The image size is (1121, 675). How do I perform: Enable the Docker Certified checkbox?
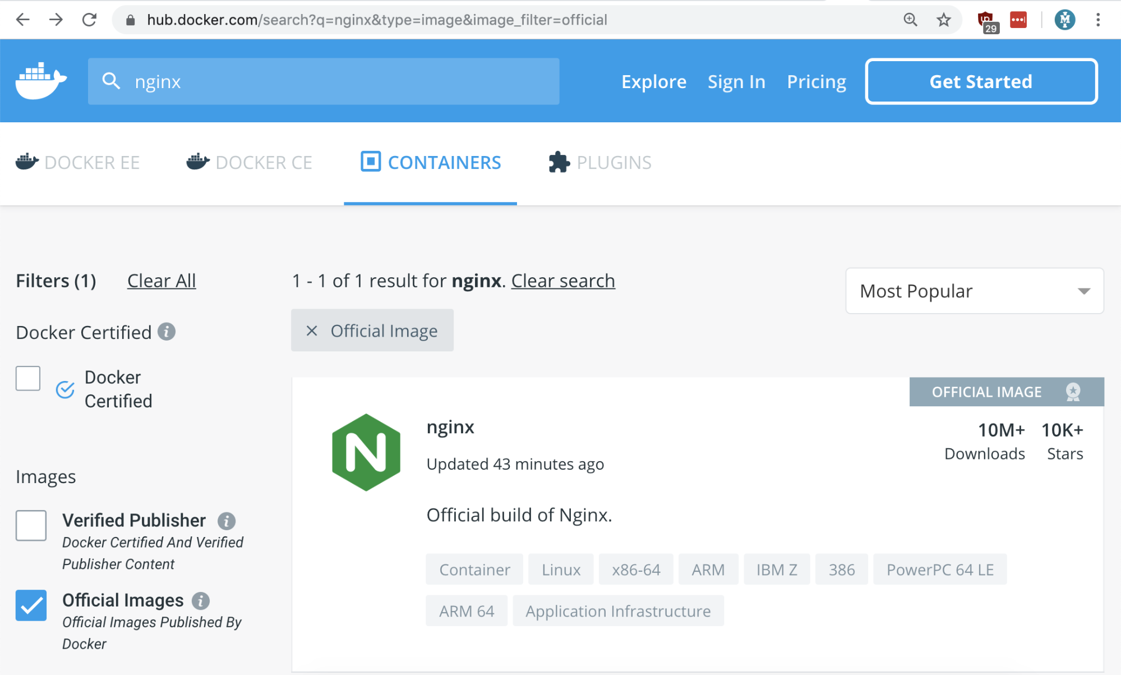click(x=28, y=378)
